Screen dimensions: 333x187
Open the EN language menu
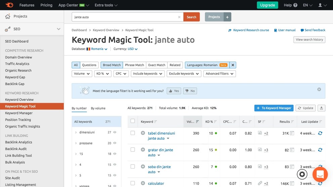pos(307,5)
